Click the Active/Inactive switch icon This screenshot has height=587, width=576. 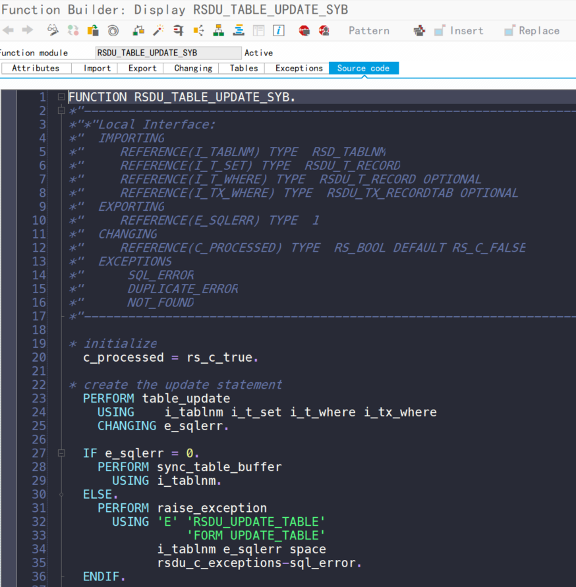pyautogui.click(x=73, y=30)
